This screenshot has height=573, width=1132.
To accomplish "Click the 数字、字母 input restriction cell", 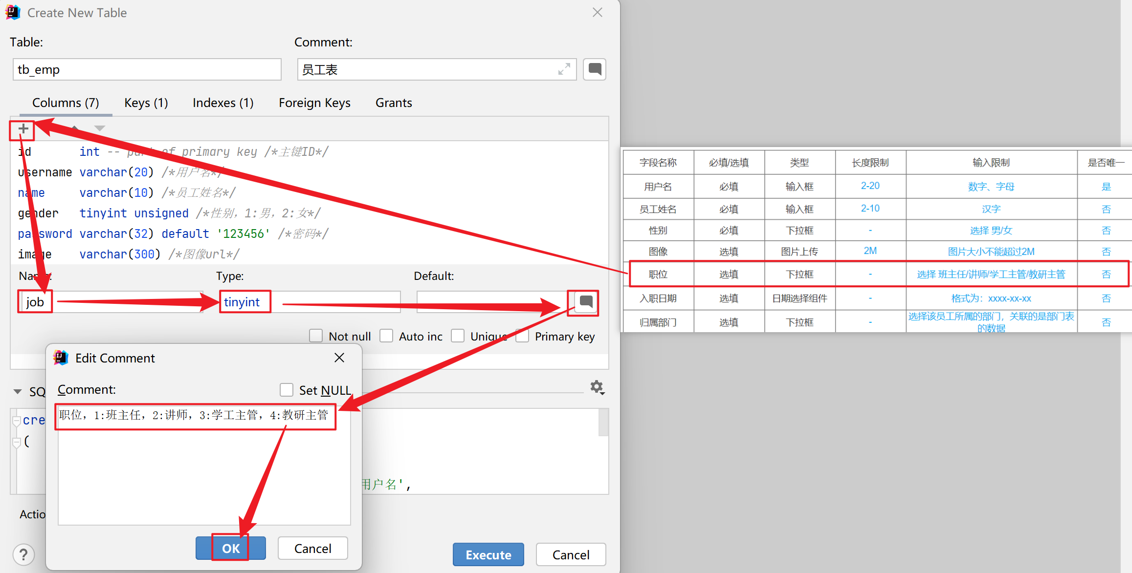I will pyautogui.click(x=991, y=187).
